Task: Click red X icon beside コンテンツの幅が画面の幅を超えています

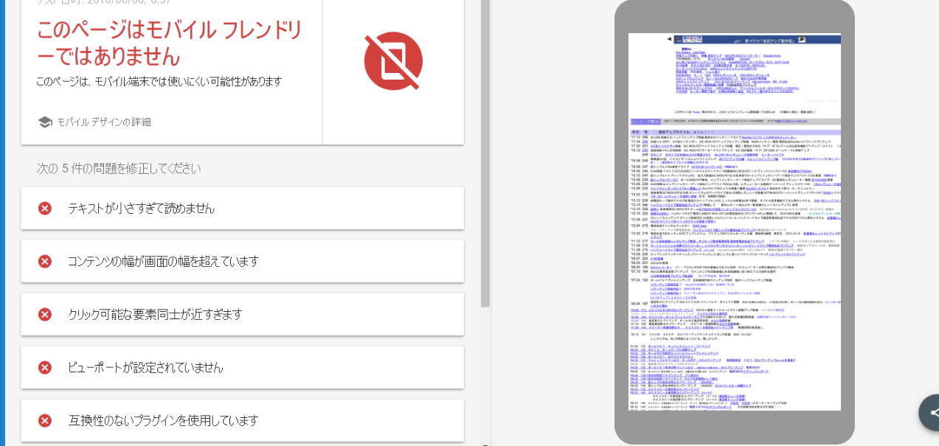Action: point(45,262)
